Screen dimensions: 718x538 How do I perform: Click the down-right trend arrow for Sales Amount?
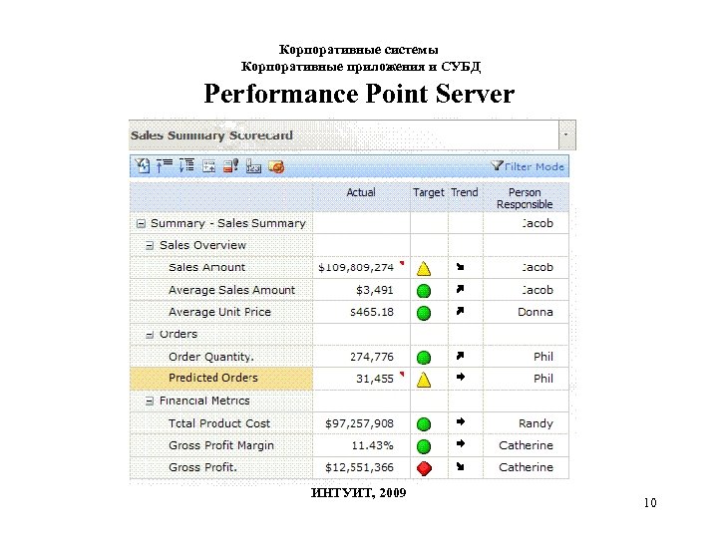point(460,267)
